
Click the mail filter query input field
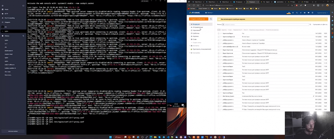(x=266, y=25)
